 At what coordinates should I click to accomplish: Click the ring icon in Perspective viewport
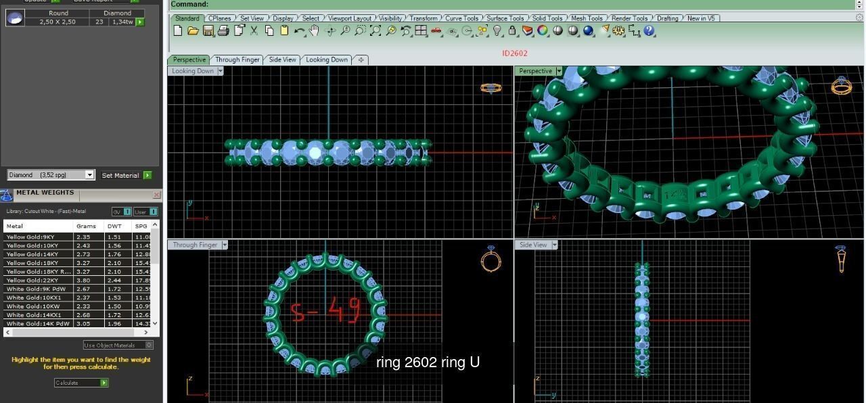point(841,85)
